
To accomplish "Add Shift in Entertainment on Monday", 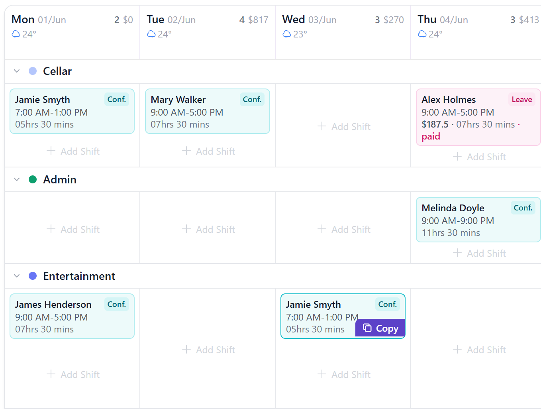I will click(x=73, y=374).
